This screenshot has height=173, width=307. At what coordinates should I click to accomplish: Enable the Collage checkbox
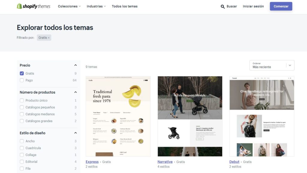pos(22,155)
